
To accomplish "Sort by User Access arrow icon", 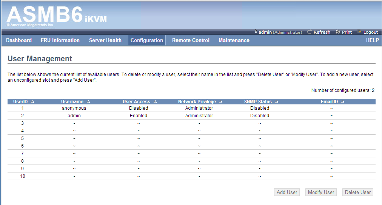I will pos(155,102).
